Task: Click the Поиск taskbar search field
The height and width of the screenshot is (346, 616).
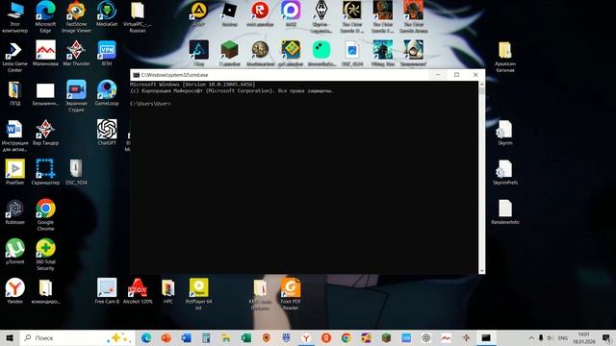Action: click(77, 337)
